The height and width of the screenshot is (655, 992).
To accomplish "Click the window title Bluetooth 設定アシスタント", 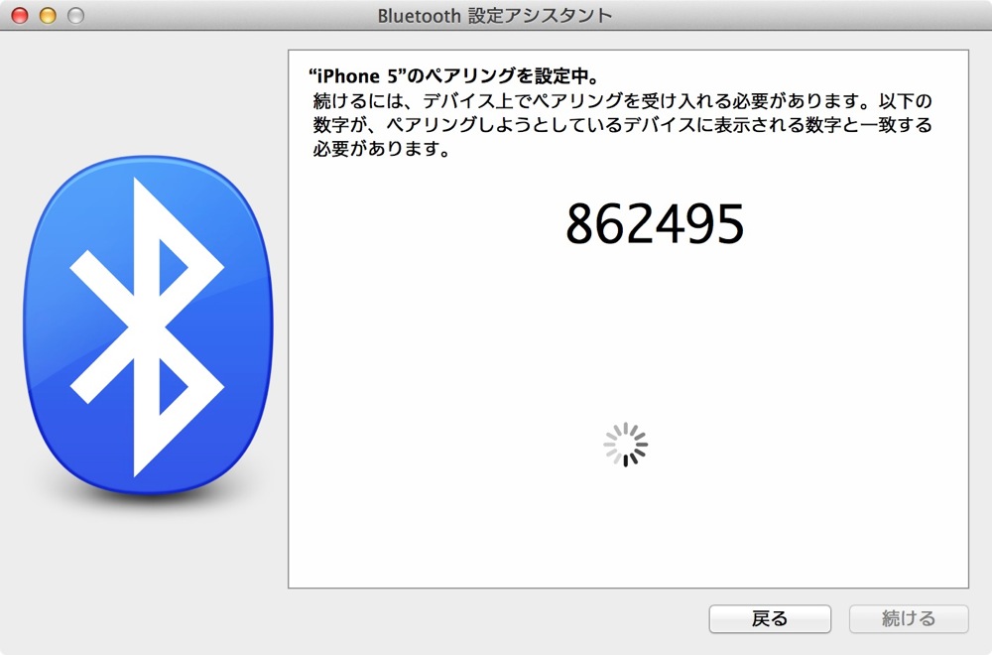I will [x=495, y=15].
